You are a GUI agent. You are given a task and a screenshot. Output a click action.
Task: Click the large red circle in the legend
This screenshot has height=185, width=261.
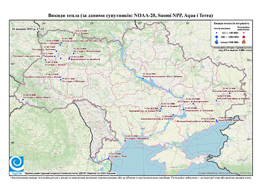pos(244,37)
